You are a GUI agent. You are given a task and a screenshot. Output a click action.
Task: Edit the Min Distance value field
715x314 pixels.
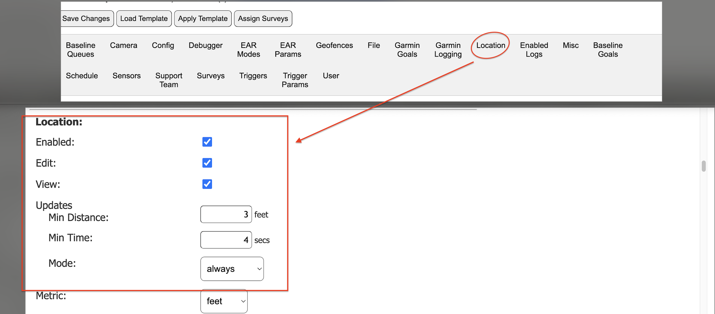click(226, 214)
